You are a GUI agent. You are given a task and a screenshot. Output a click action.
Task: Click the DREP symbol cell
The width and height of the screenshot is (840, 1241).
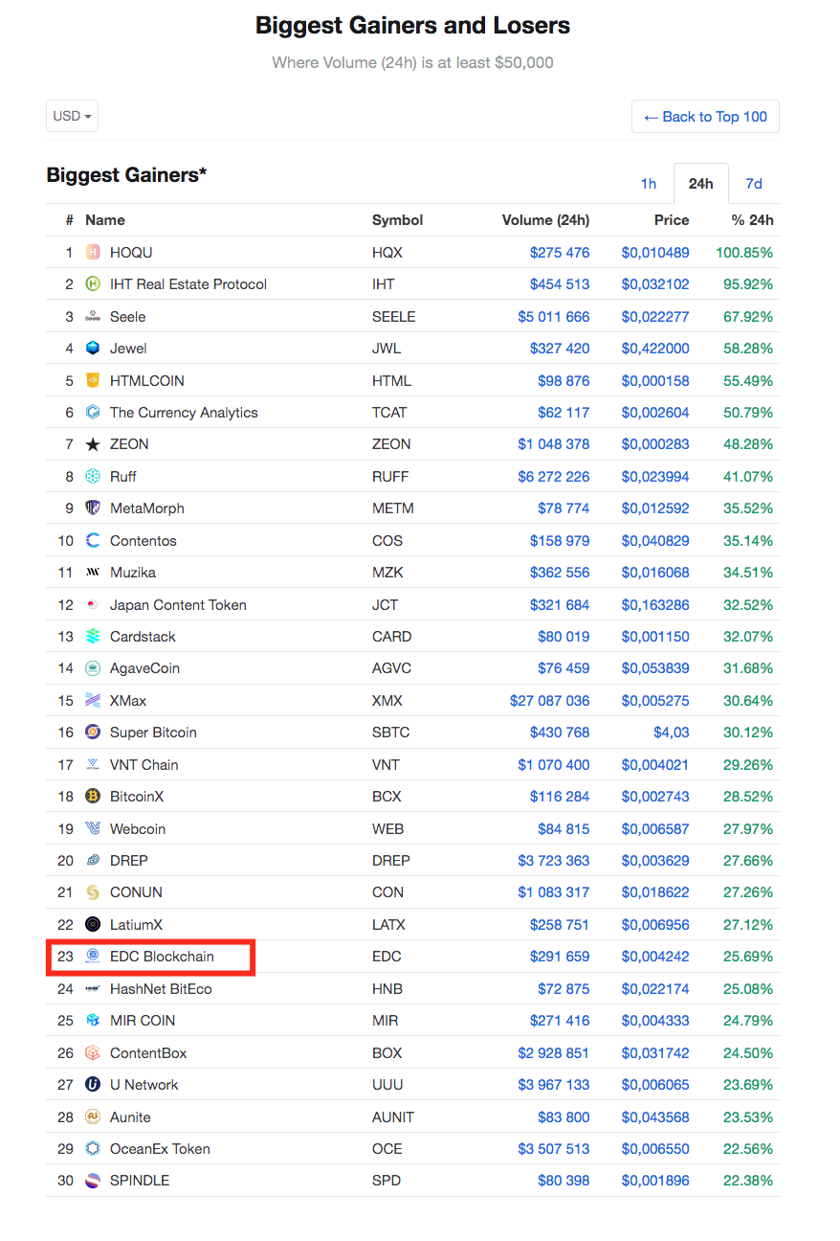coord(391,861)
